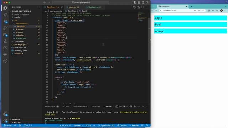Expand the TIMELINE section
This screenshot has height=128, width=228.
16,122
